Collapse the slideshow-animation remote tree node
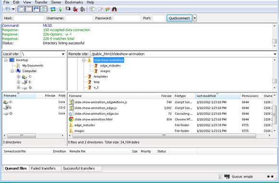This screenshot has width=279, height=183. click(84, 60)
